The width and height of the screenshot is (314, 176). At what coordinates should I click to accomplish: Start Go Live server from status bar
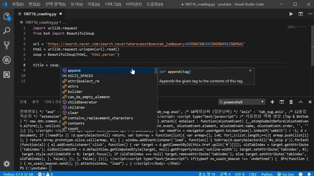[286, 174]
